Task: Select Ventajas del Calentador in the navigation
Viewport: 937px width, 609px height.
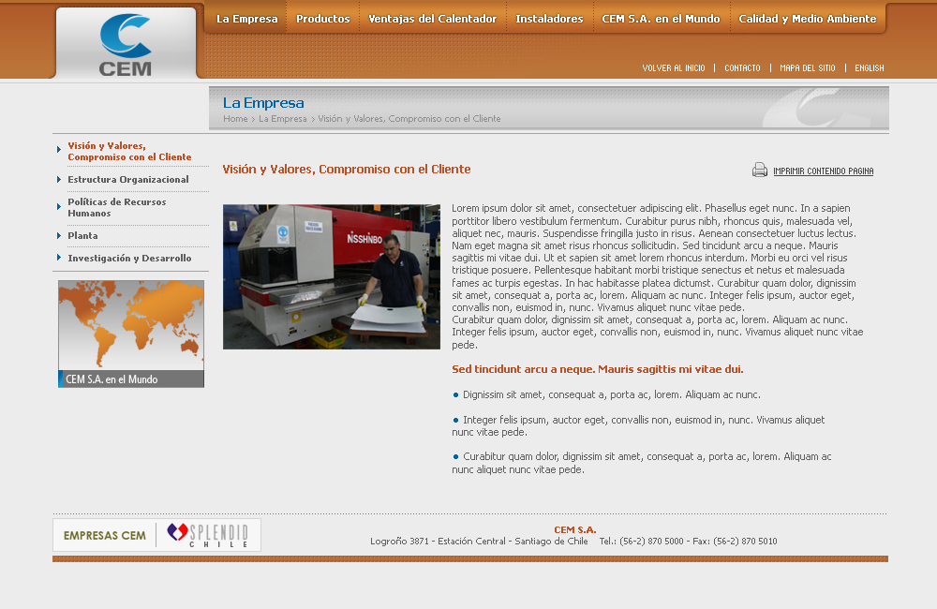Action: (432, 19)
